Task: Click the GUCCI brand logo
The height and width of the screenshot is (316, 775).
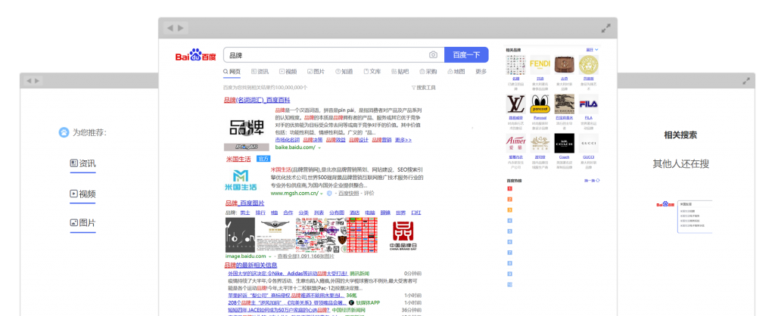Action: (588, 143)
